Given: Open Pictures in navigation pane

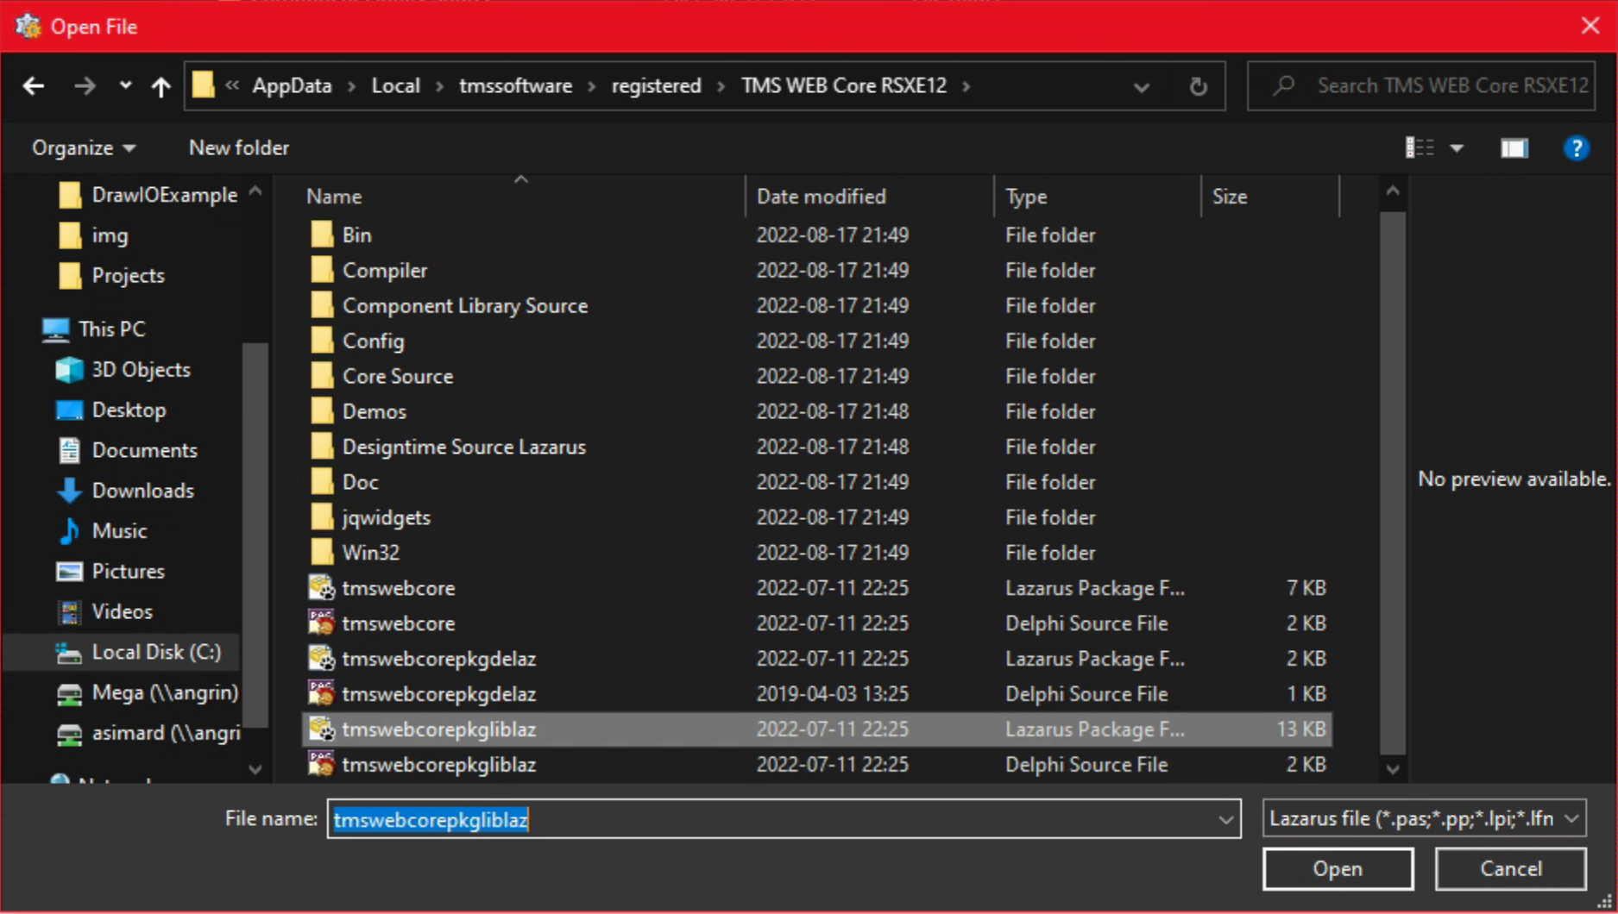Looking at the screenshot, I should click(x=110, y=572).
